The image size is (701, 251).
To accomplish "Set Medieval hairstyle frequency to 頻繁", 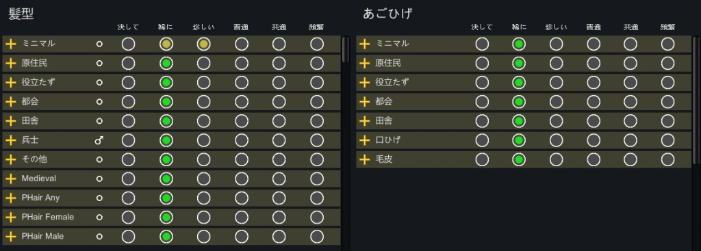I will [317, 179].
